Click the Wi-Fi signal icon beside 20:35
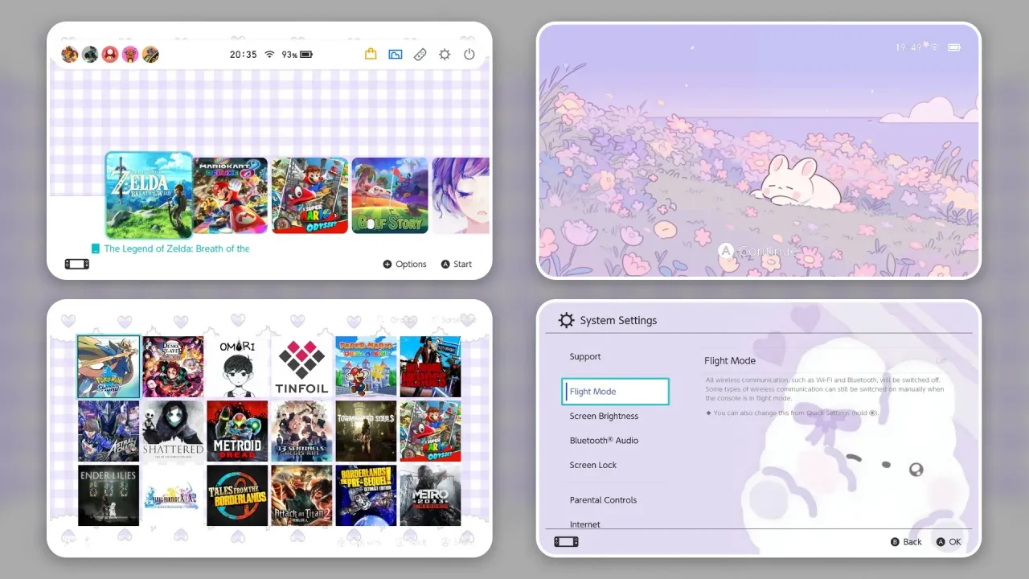This screenshot has height=579, width=1029. (269, 55)
